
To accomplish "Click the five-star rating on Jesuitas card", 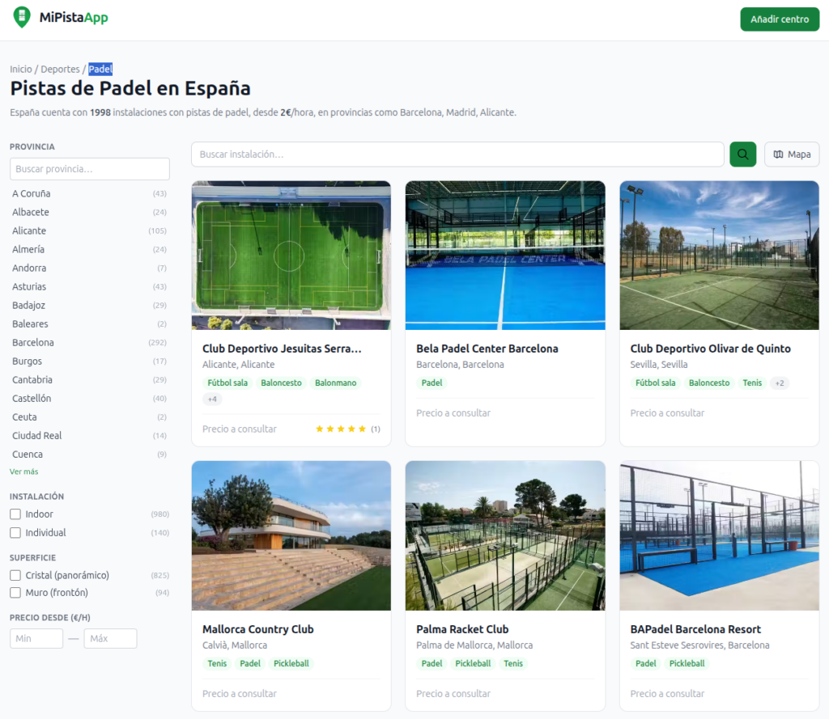I will (x=341, y=429).
